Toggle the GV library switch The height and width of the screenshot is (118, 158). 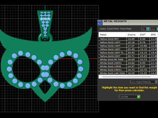(145, 29)
